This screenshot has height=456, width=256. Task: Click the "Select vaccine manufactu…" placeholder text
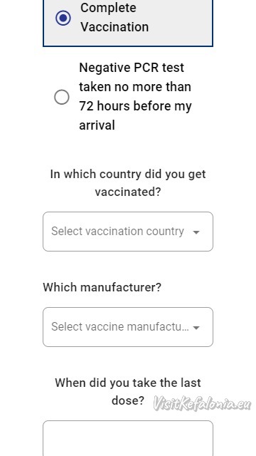[120, 327]
